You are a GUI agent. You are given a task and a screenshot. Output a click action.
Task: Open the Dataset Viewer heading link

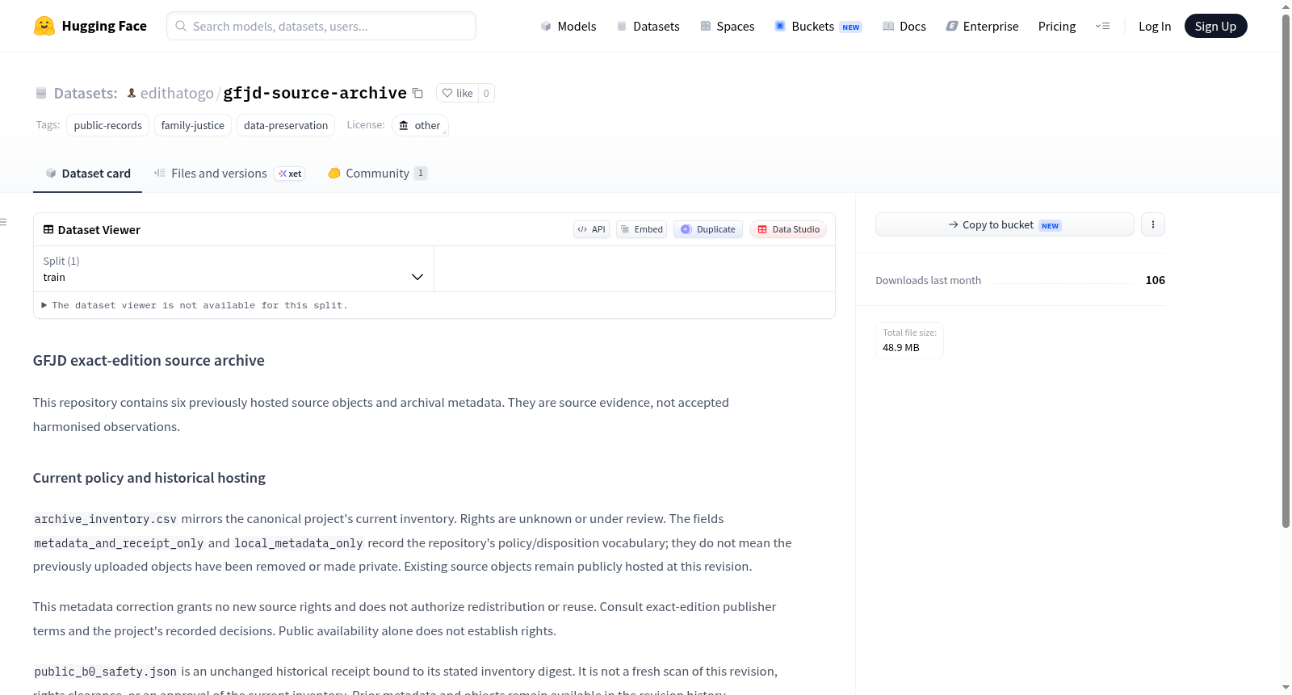[99, 230]
